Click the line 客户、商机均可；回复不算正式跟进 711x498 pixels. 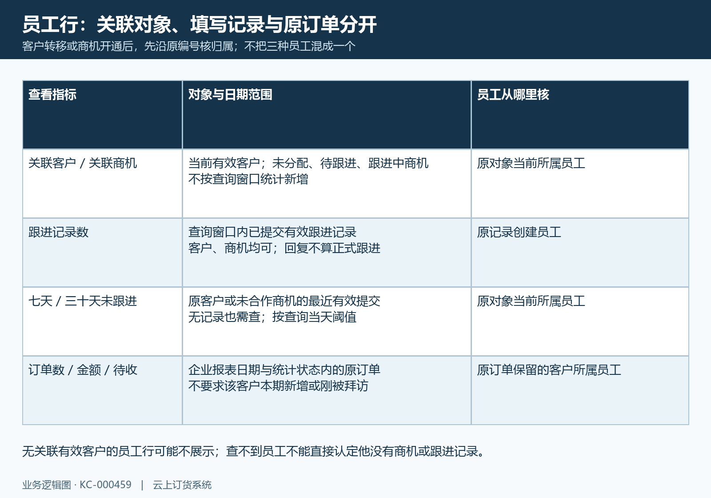tap(284, 248)
